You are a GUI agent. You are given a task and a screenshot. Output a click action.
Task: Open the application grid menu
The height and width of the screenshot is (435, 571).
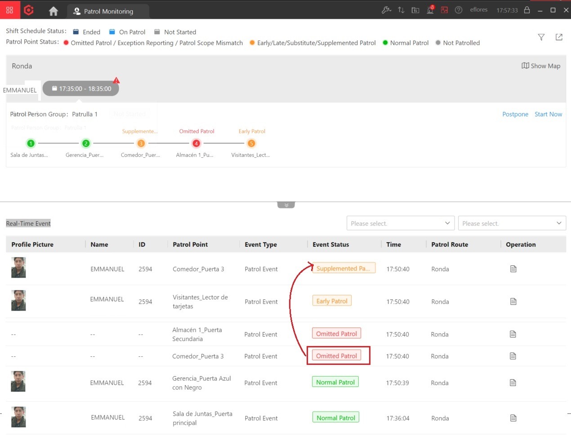(x=9, y=9)
